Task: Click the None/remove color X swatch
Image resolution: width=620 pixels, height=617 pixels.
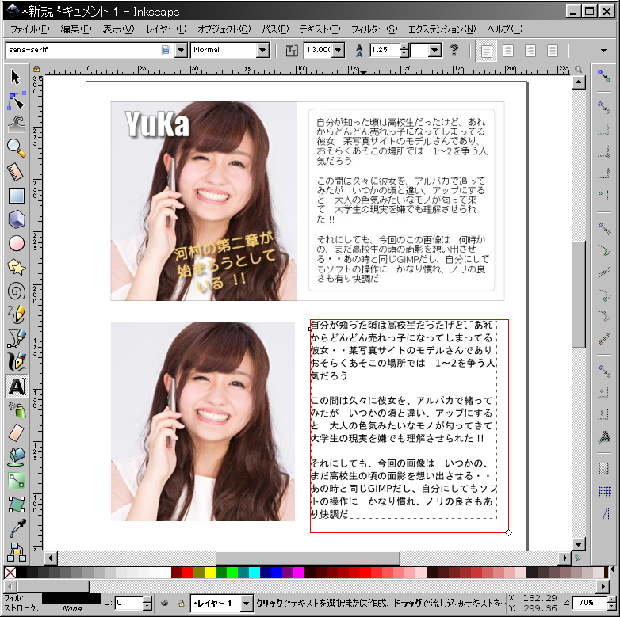Action: coord(10,573)
